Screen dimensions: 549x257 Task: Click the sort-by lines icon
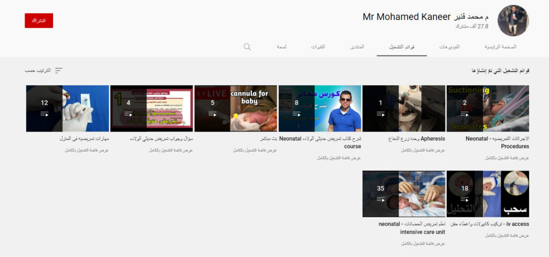58,71
